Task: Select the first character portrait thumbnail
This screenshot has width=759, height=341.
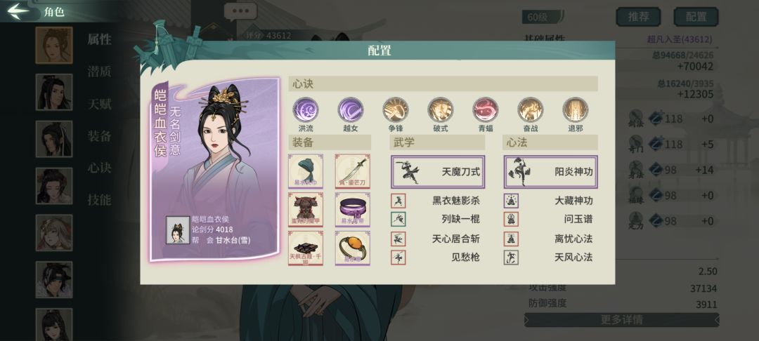Action: (53, 46)
